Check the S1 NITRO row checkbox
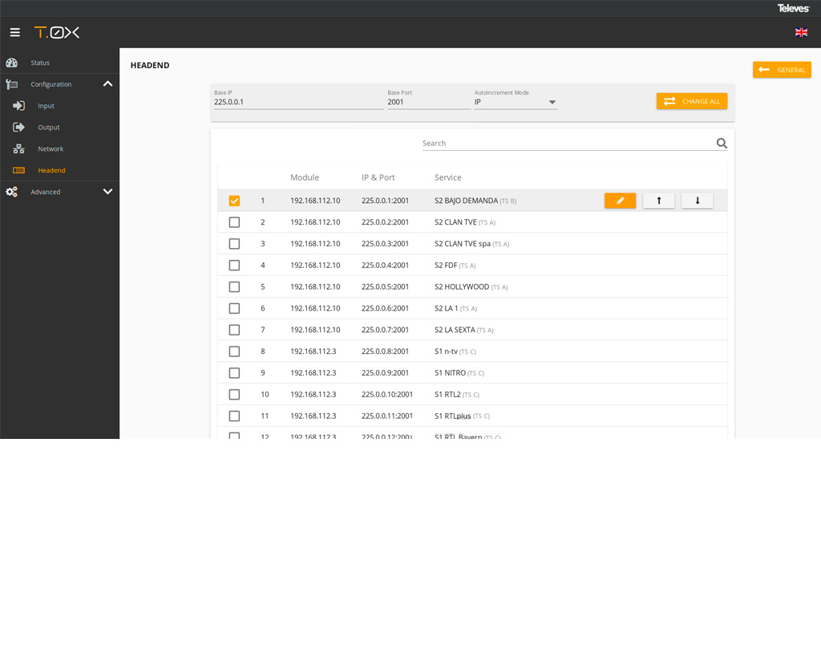The width and height of the screenshot is (821, 662). coord(234,372)
